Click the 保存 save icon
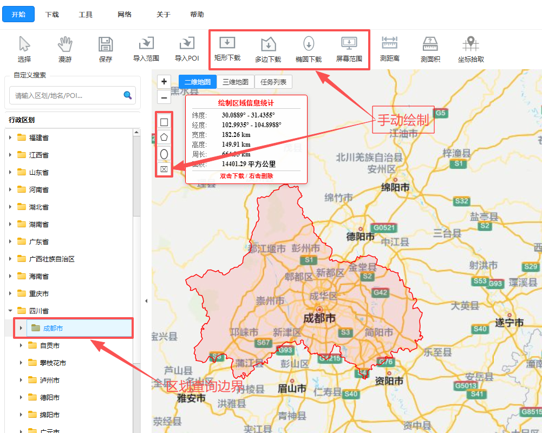The width and height of the screenshot is (542, 433). [106, 49]
